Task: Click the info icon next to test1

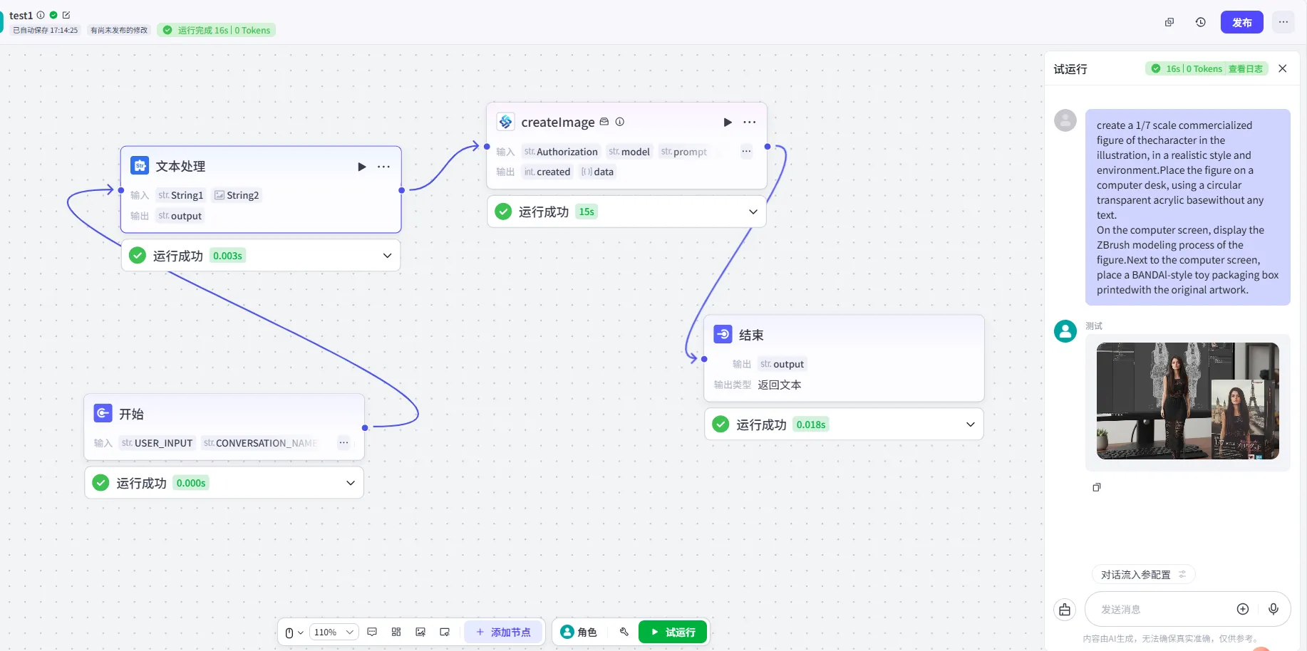Action: tap(41, 15)
